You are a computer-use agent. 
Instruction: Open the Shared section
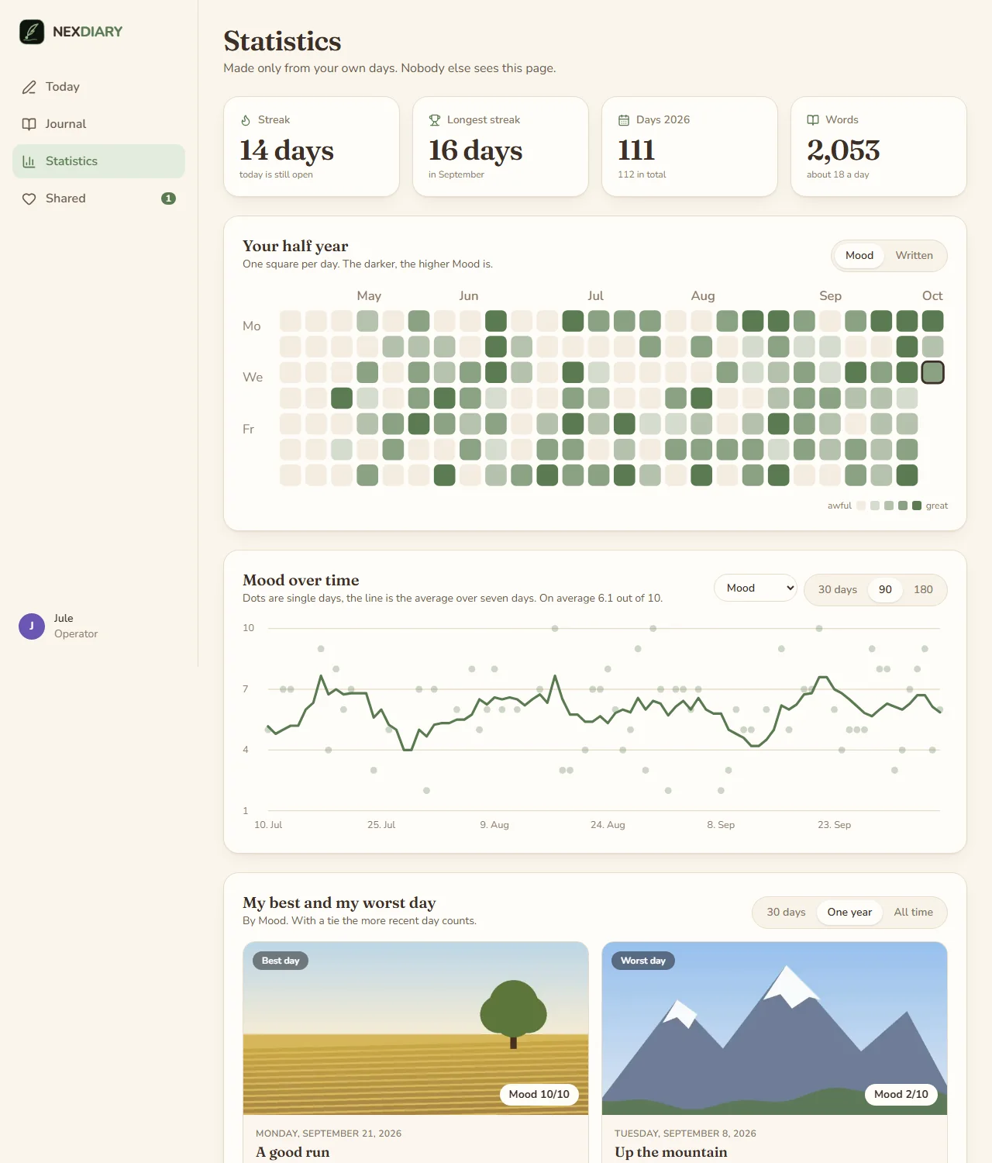point(98,198)
